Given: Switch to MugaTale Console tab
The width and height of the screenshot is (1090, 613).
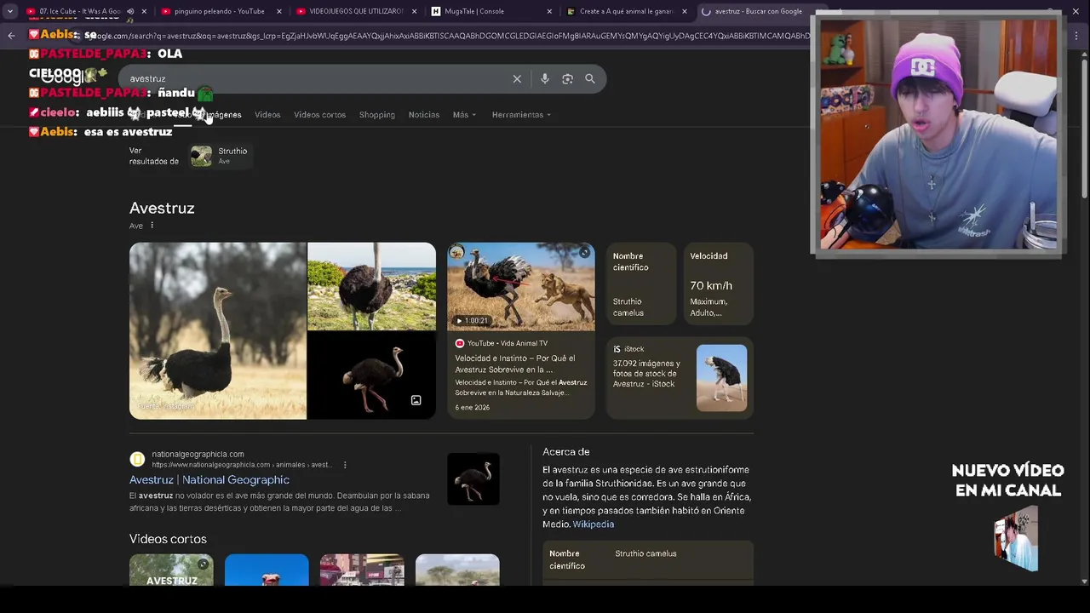Looking at the screenshot, I should pyautogui.click(x=490, y=11).
